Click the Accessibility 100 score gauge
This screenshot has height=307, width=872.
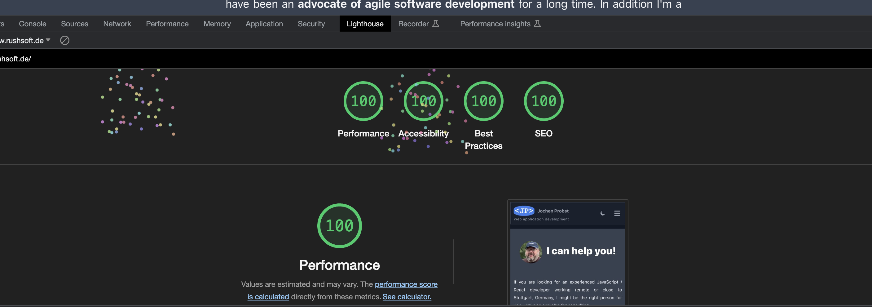coord(423,101)
